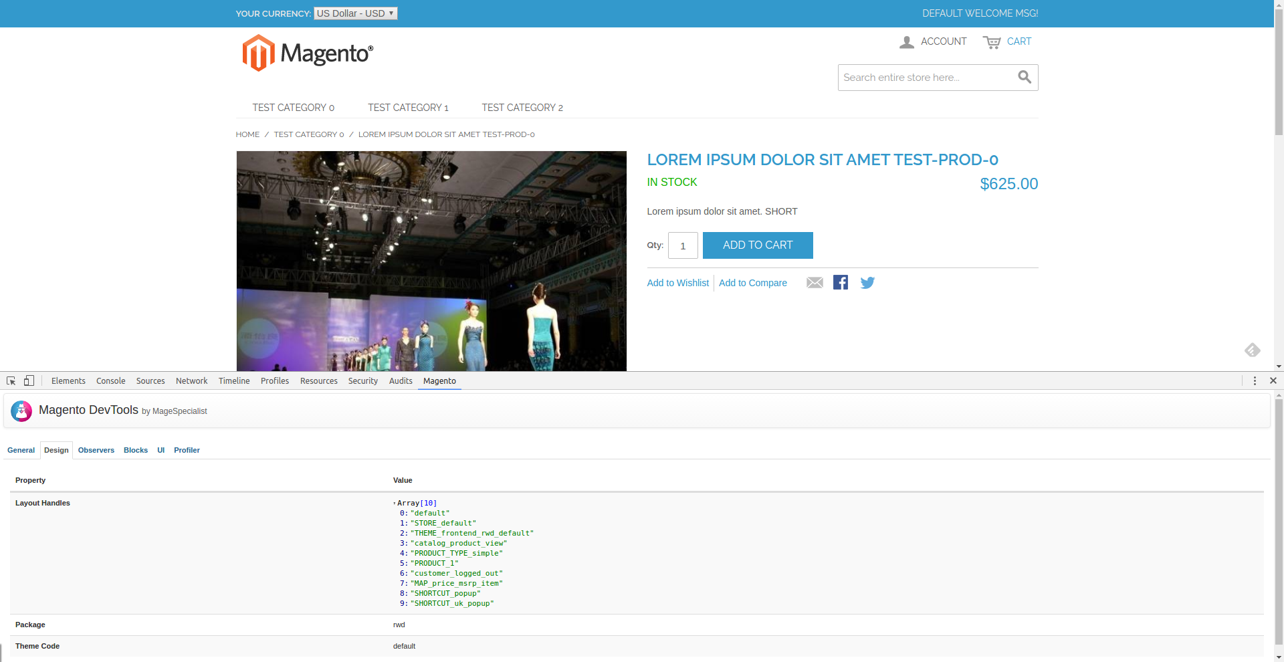Select the Magento DevTools tab

click(x=439, y=380)
